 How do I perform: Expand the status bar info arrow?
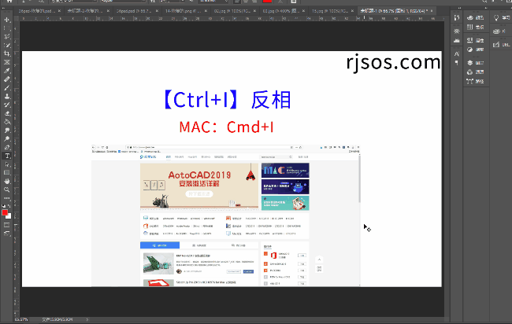pos(87,319)
